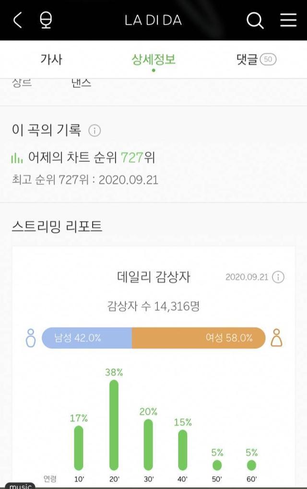Tap the LA DI DA title
Viewport: 307px width, 489px height.
tap(153, 21)
